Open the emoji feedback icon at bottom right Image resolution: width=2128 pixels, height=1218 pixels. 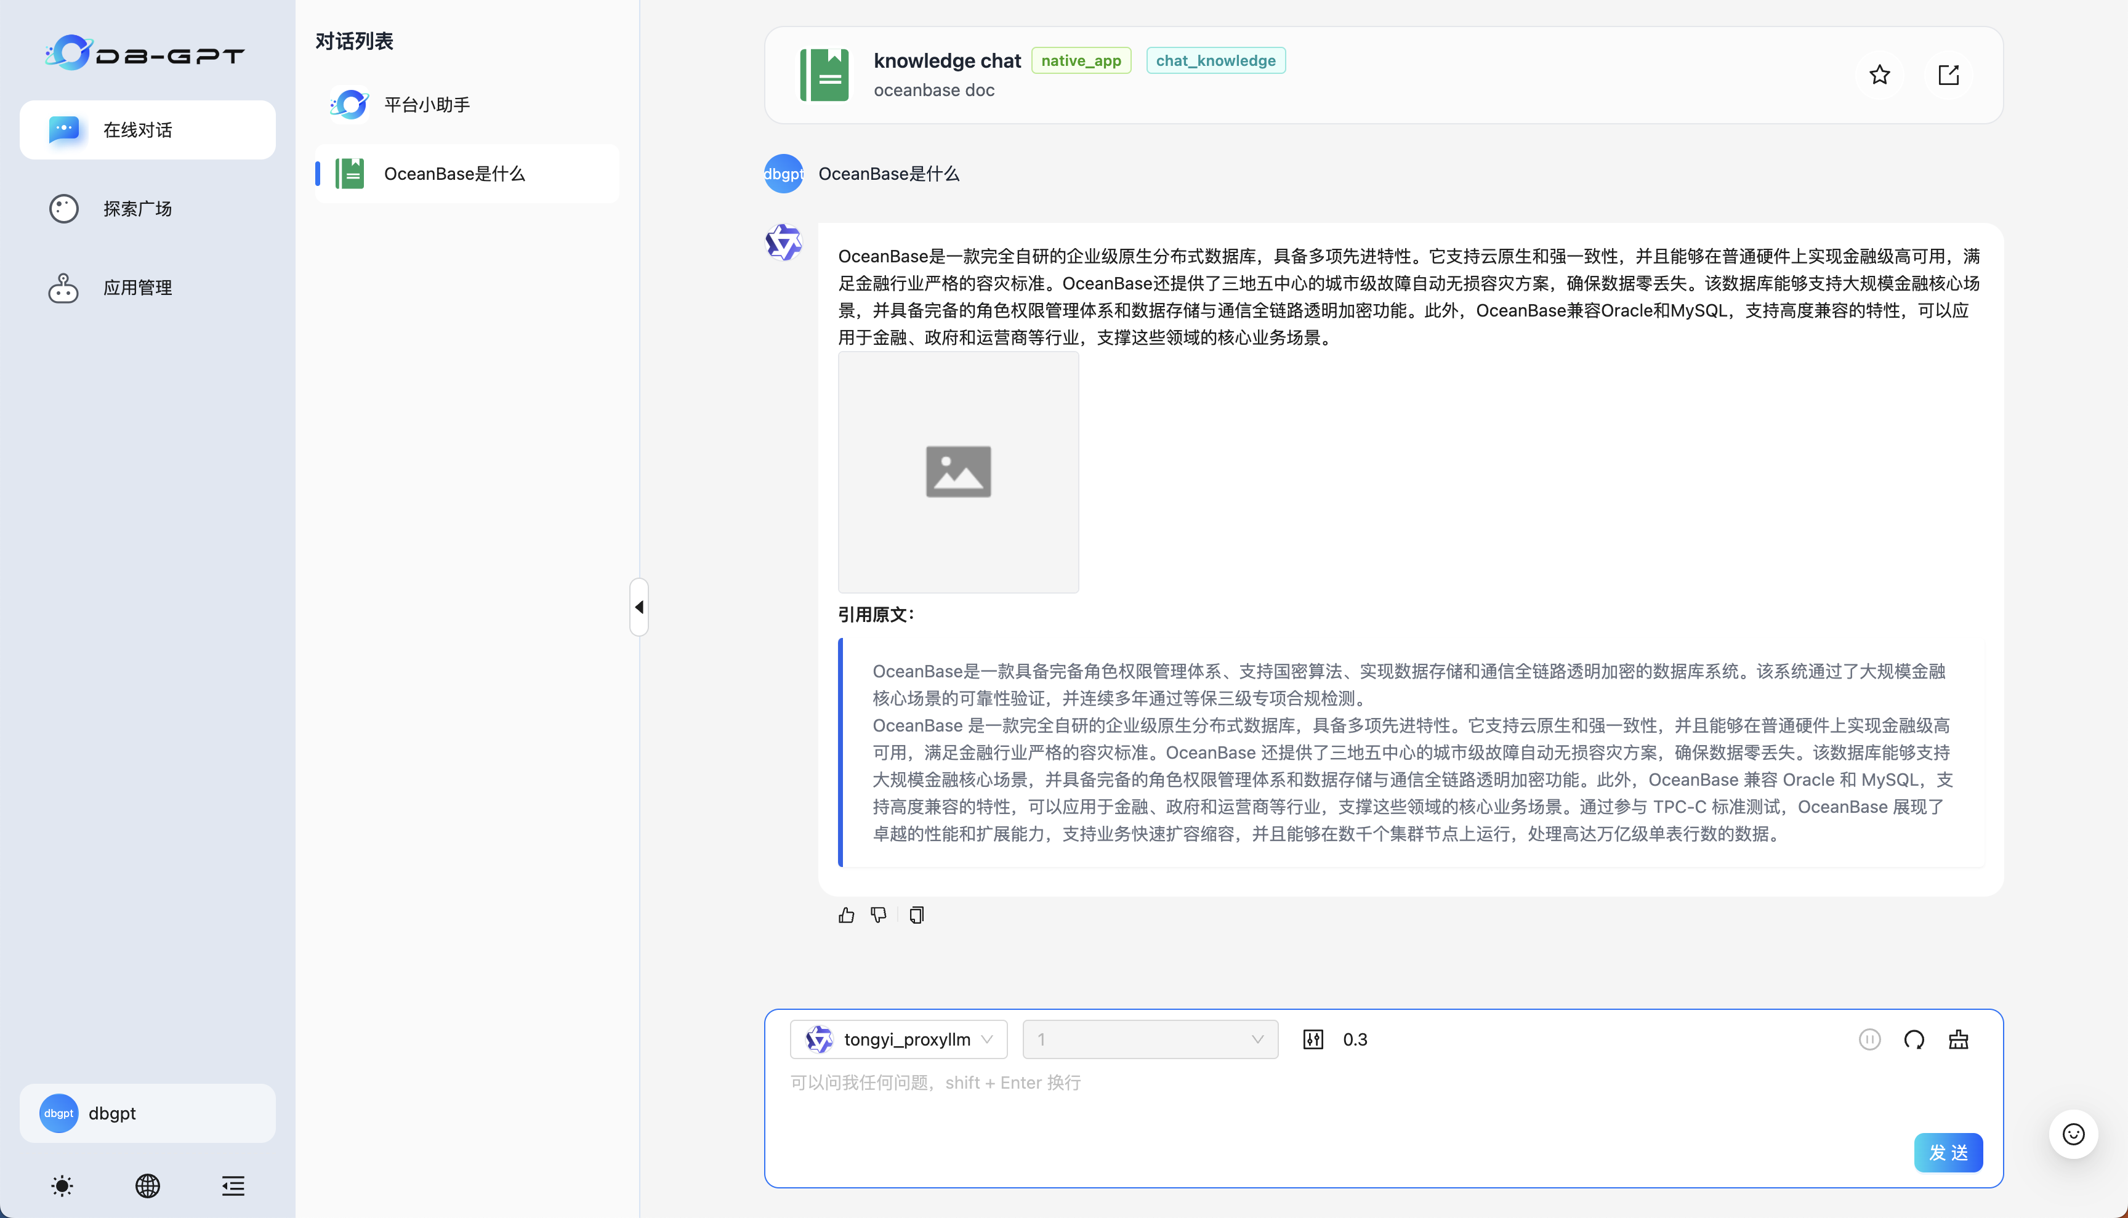(x=2074, y=1134)
